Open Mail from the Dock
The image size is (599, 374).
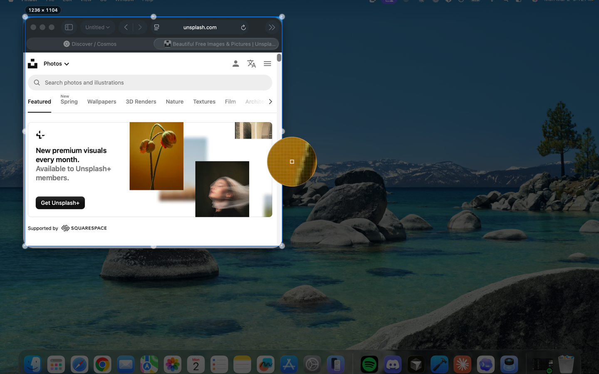point(126,364)
